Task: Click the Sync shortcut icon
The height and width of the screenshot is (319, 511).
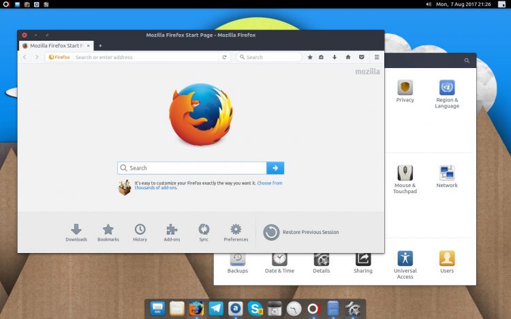Action: [204, 231]
